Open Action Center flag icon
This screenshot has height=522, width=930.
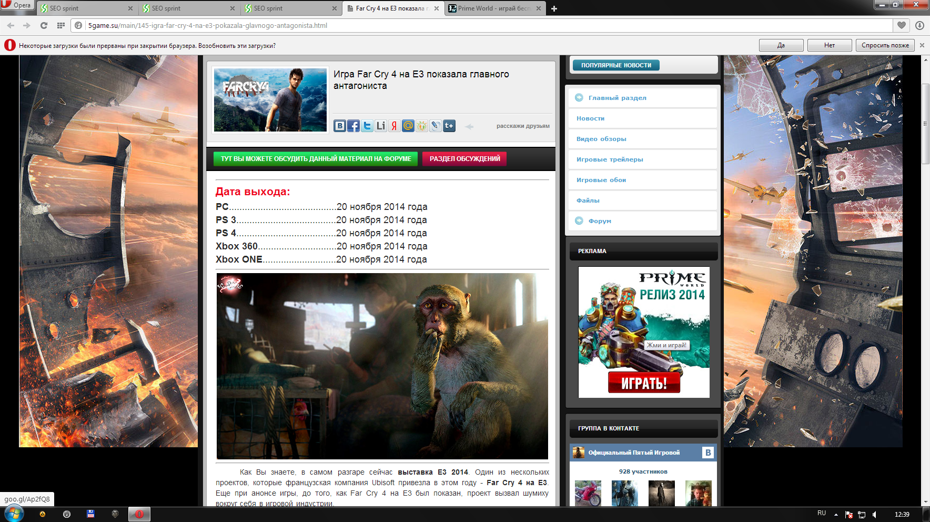click(x=848, y=515)
